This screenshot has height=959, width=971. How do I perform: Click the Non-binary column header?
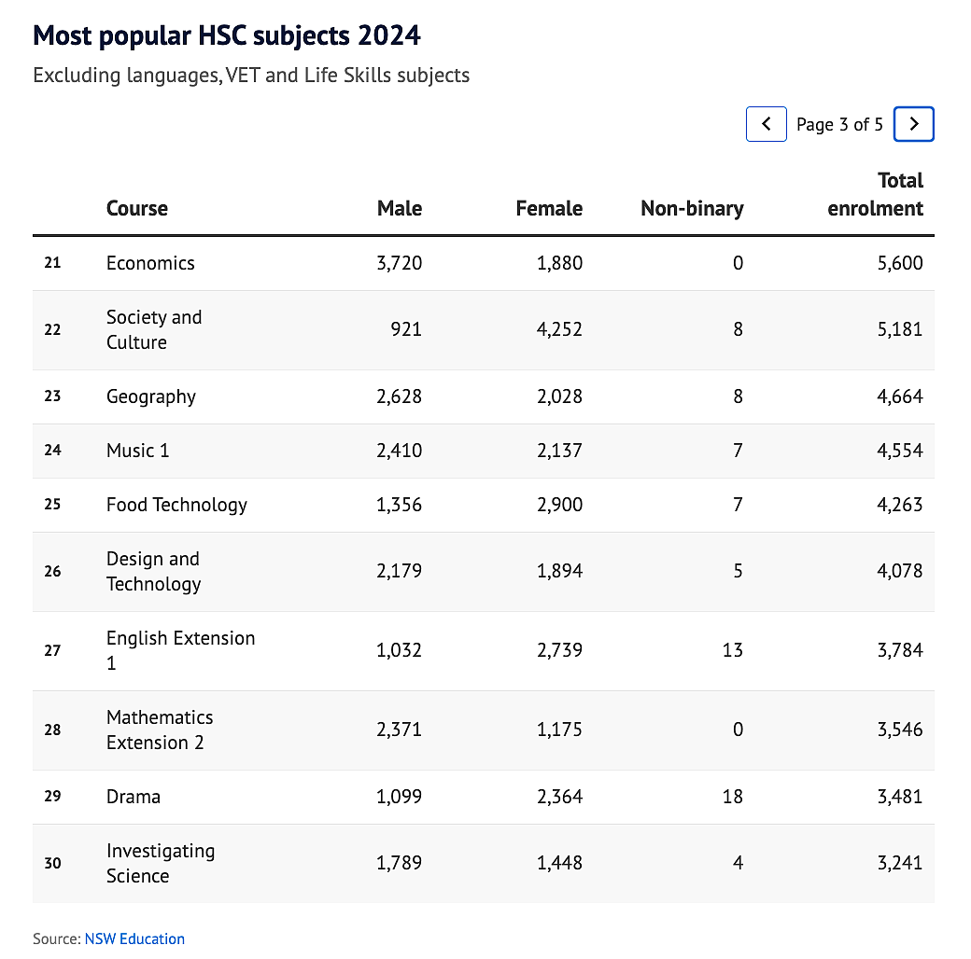click(x=692, y=209)
